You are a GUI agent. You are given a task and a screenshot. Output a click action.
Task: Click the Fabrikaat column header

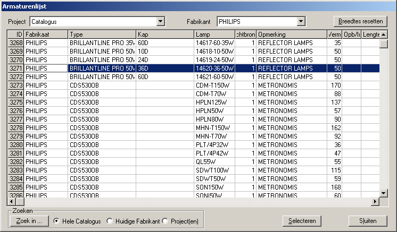46,35
